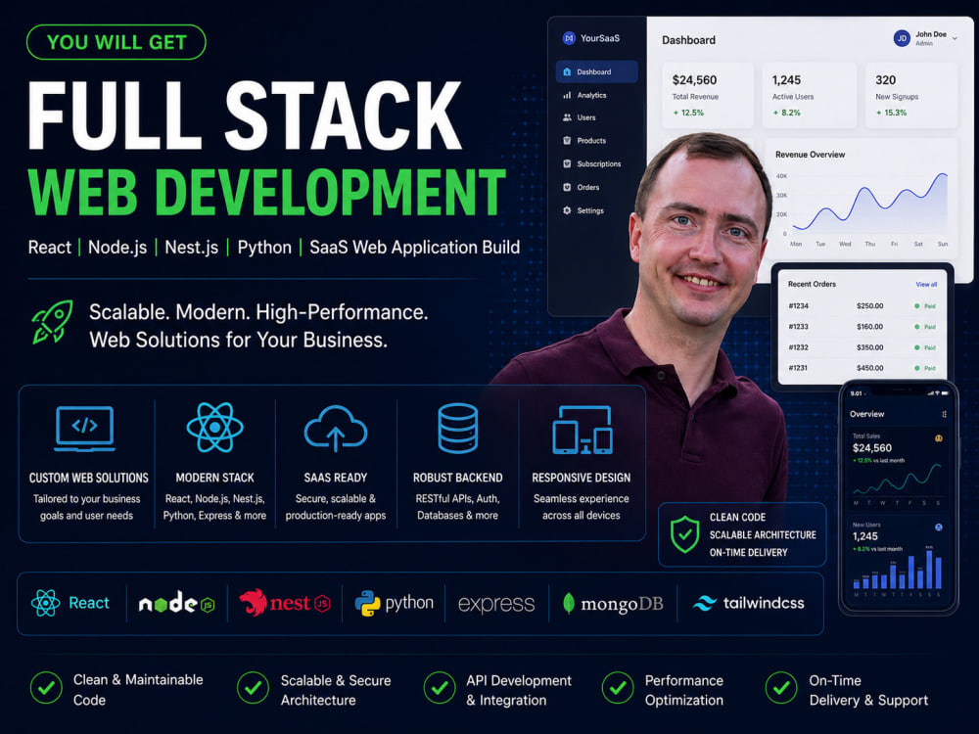Select order #1232 row
This screenshot has height=734, width=979.
(x=862, y=347)
